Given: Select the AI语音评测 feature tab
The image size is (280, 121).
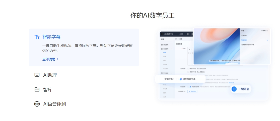Looking at the screenshot, I should 54,104.
